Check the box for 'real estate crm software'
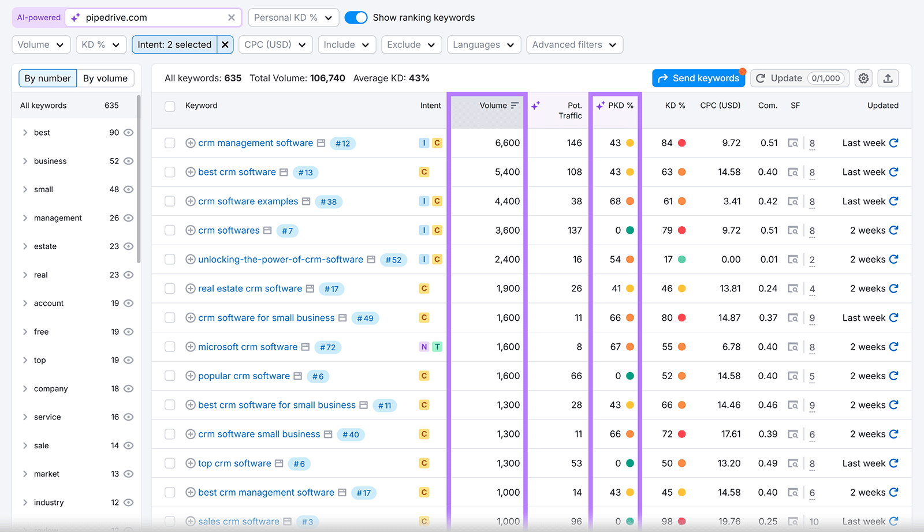The height and width of the screenshot is (532, 924). pos(170,289)
